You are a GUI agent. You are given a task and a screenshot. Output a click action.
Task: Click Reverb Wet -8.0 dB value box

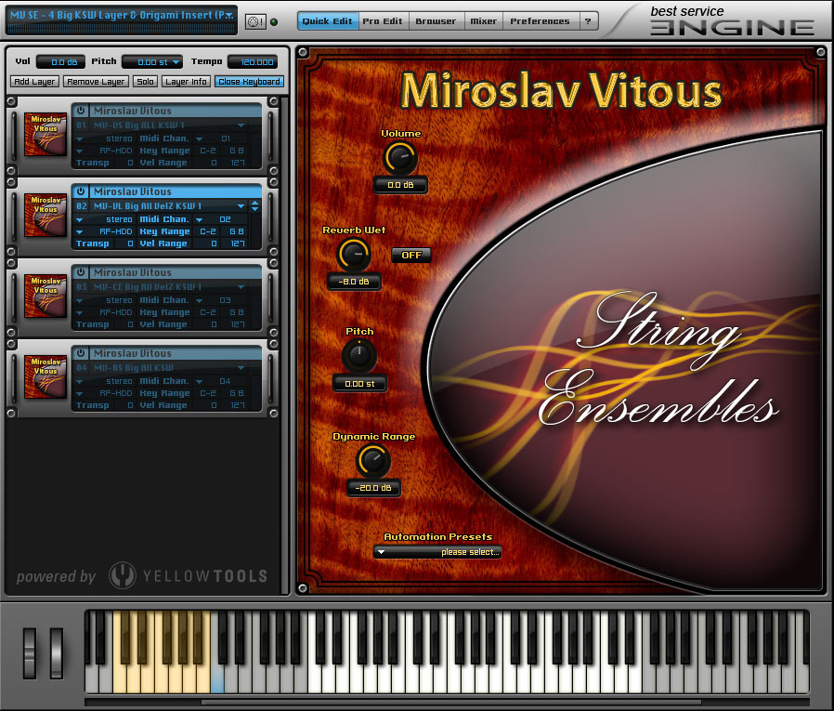(354, 282)
